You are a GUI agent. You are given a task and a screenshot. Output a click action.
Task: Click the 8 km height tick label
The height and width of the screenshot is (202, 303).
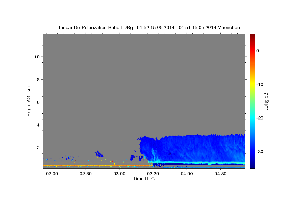point(38,80)
